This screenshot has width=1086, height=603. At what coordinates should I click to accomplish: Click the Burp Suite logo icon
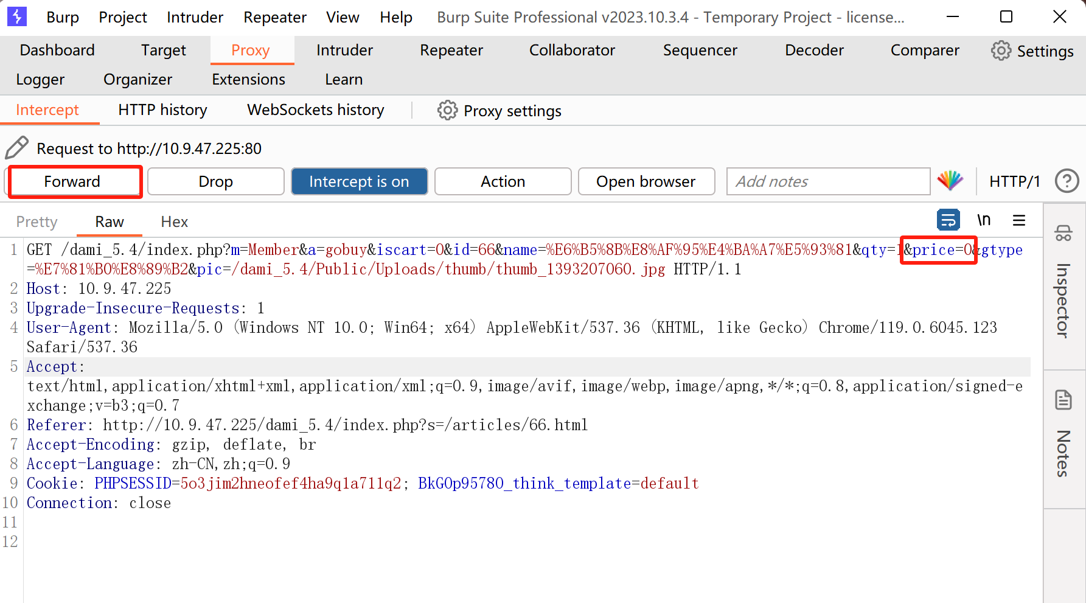16,16
